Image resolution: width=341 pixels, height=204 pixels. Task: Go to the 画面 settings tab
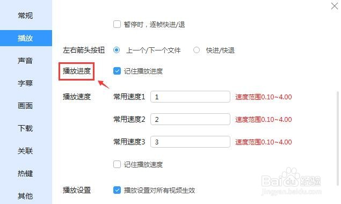pos(25,106)
